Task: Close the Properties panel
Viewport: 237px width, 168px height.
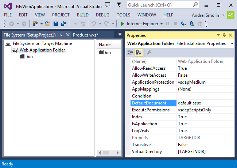Action: (230, 35)
